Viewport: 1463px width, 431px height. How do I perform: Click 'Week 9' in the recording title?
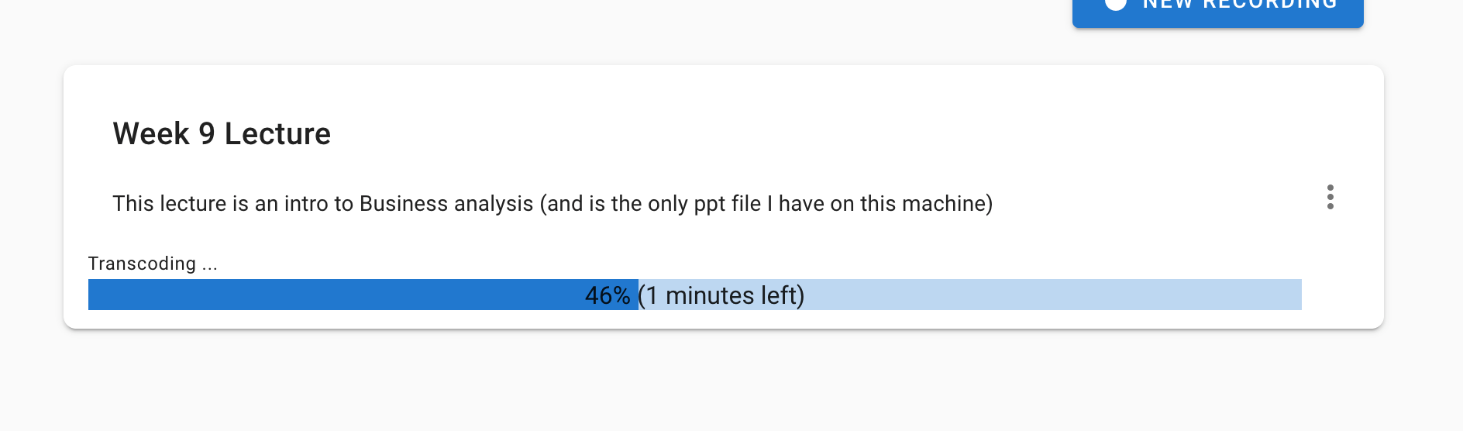coord(164,134)
